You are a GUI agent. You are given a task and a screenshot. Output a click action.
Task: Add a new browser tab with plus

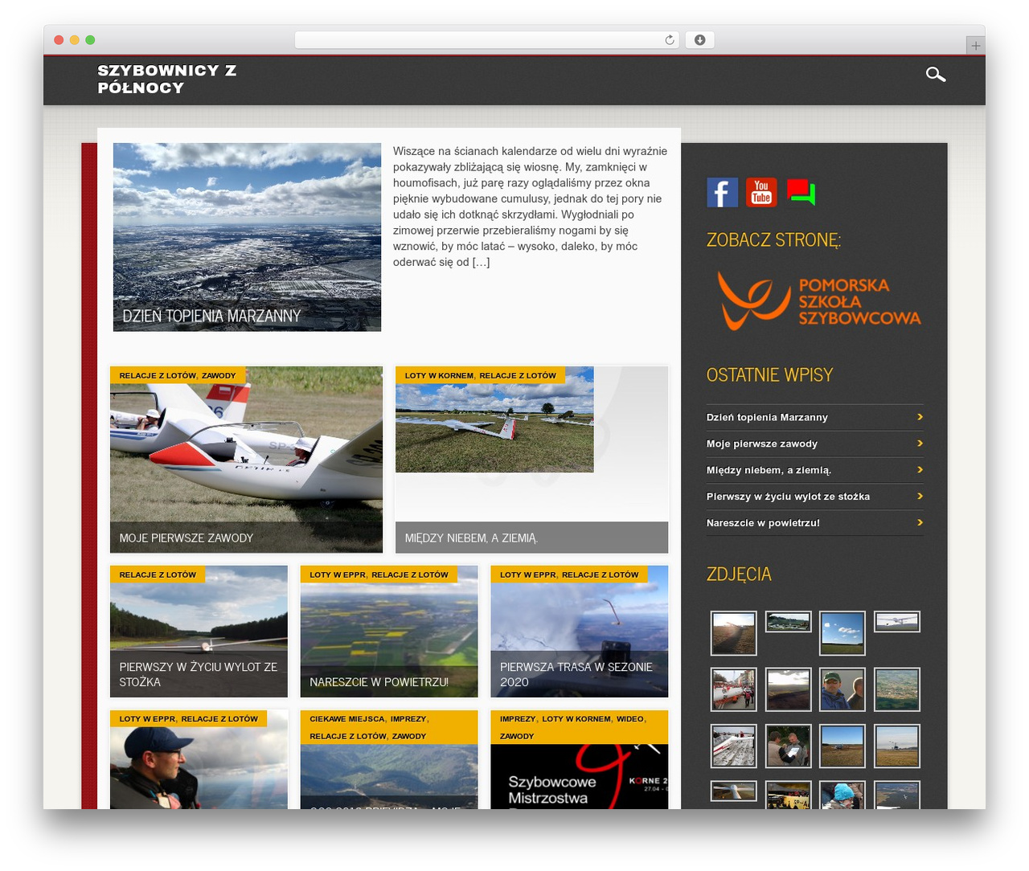click(x=975, y=46)
